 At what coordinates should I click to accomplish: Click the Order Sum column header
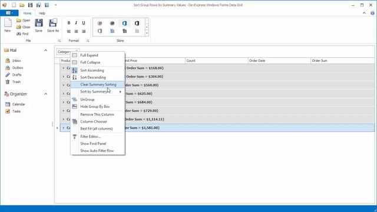click(342, 61)
